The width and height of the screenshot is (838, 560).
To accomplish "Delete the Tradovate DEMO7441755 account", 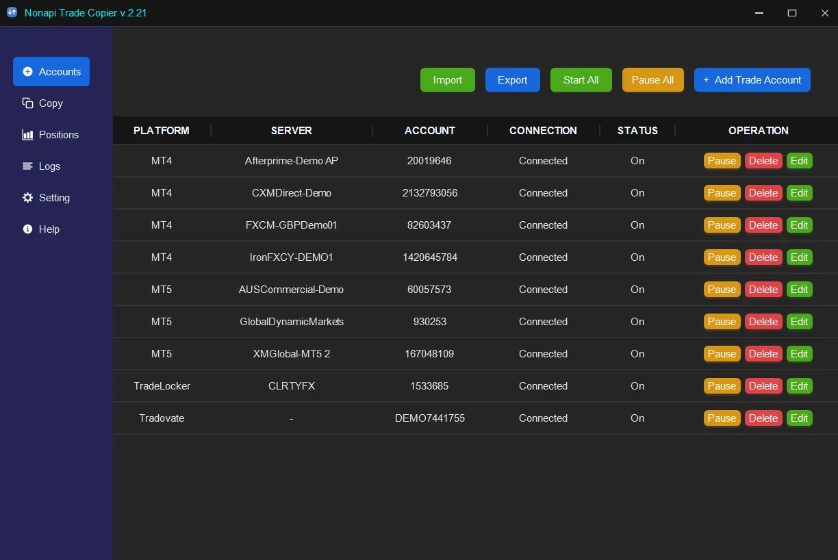I will tap(763, 418).
